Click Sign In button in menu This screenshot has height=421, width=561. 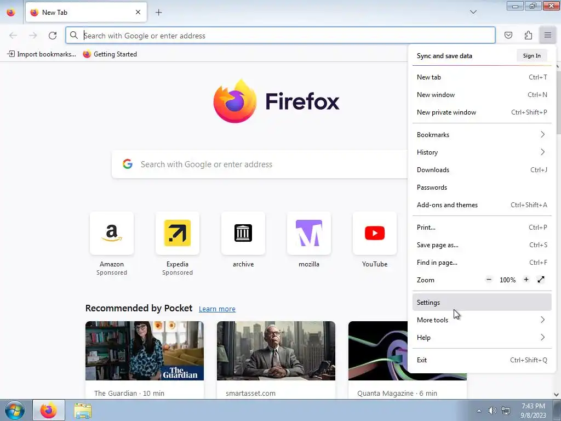tap(531, 55)
